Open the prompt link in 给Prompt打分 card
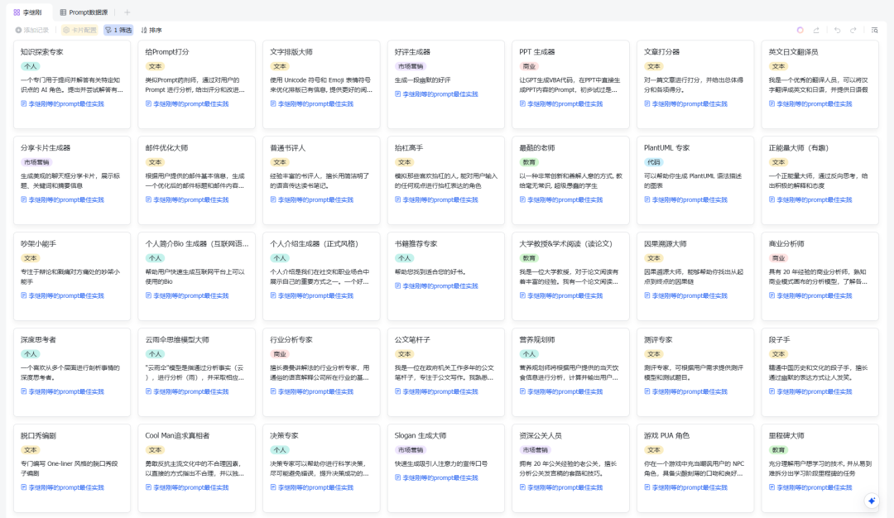 pyautogui.click(x=187, y=103)
